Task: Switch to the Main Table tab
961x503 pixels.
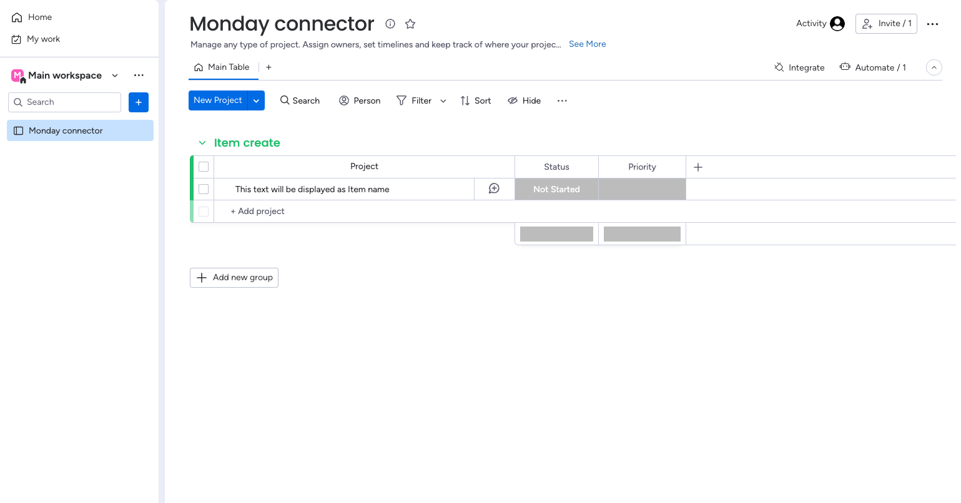Action: (x=222, y=67)
